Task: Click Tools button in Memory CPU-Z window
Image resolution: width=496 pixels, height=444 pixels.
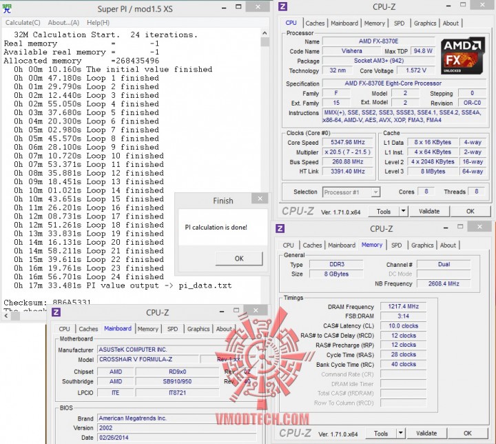Action: click(x=381, y=433)
